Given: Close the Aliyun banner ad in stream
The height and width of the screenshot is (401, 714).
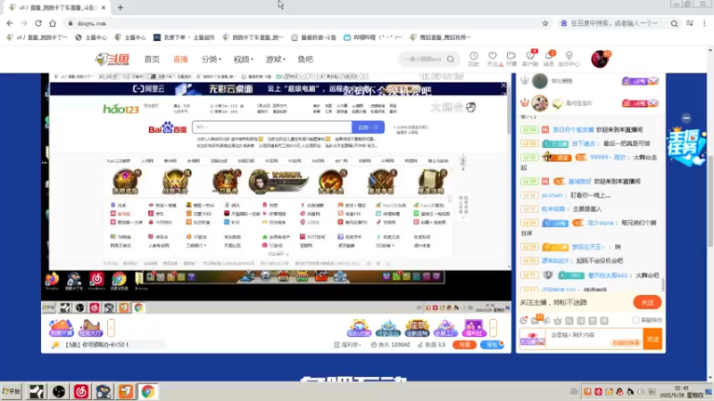Looking at the screenshot, I should [503, 85].
